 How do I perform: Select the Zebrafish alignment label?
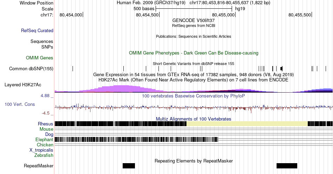[x=44, y=155]
